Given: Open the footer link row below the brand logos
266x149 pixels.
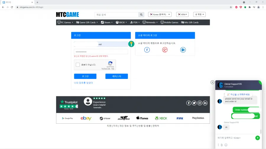Looking at the screenshot, I should tap(133, 126).
